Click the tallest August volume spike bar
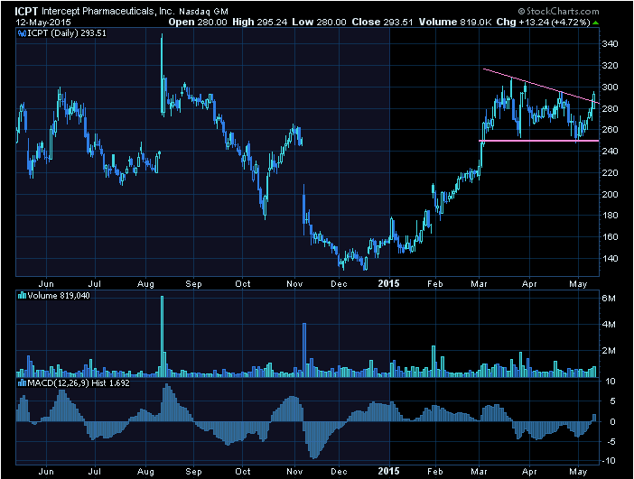The width and height of the screenshot is (634, 479). 163,336
